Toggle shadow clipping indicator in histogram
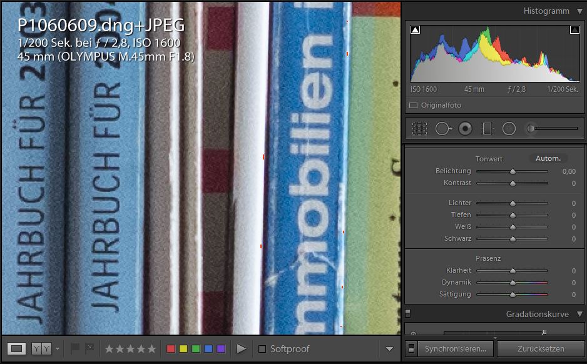 tap(415, 29)
